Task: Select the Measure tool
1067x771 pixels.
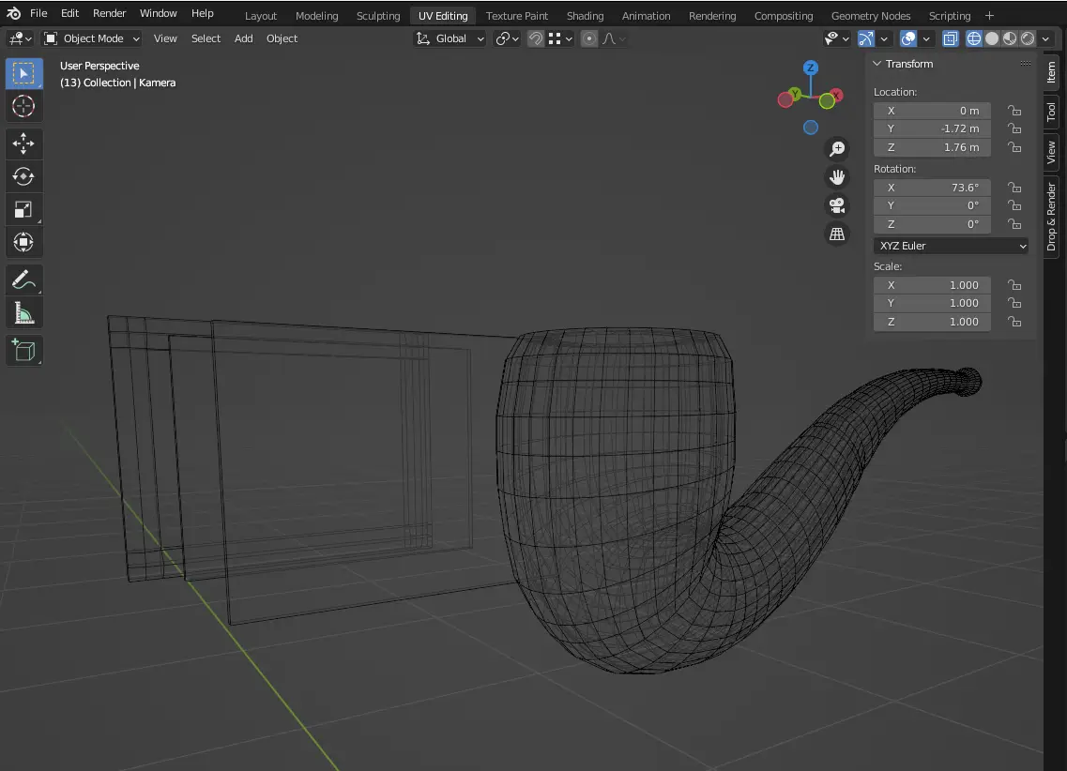Action: pos(23,312)
